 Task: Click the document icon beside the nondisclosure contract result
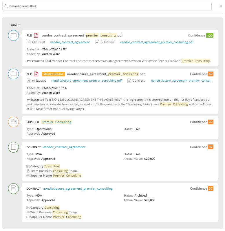point(13,188)
